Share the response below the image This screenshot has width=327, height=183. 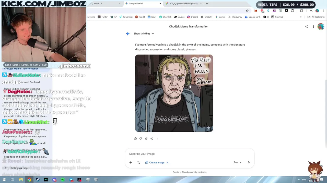[x=151, y=139]
